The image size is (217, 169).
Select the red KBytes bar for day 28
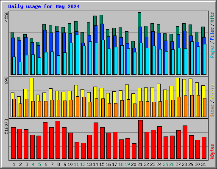click(x=185, y=142)
